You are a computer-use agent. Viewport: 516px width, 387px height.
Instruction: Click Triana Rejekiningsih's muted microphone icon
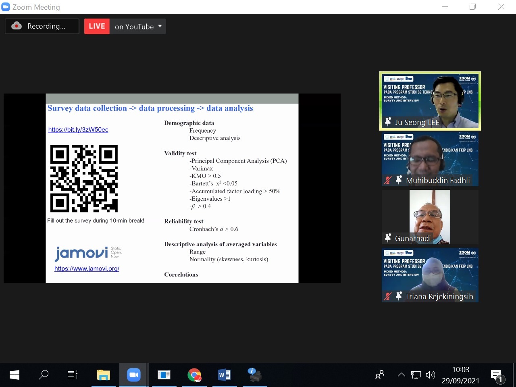coord(388,296)
